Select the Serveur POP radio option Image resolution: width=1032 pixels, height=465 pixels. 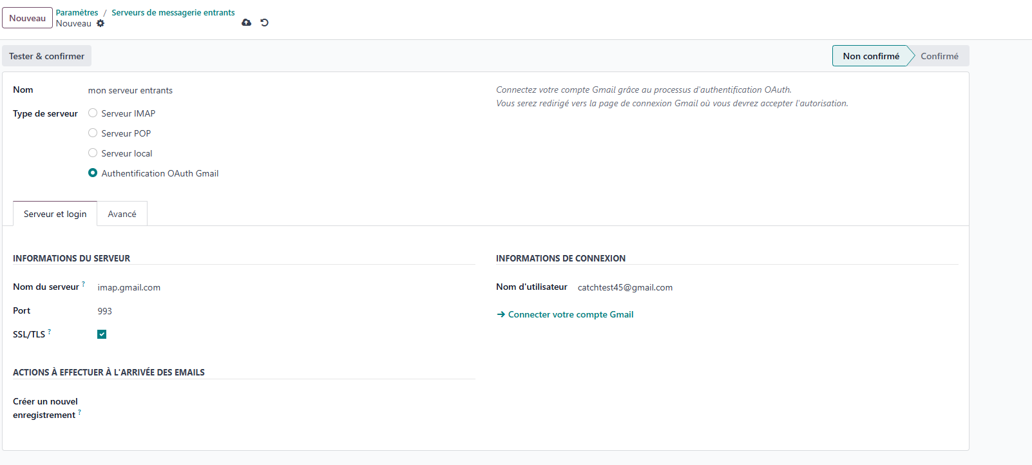click(93, 133)
